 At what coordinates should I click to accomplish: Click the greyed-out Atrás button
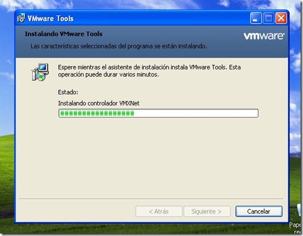pos(159,211)
